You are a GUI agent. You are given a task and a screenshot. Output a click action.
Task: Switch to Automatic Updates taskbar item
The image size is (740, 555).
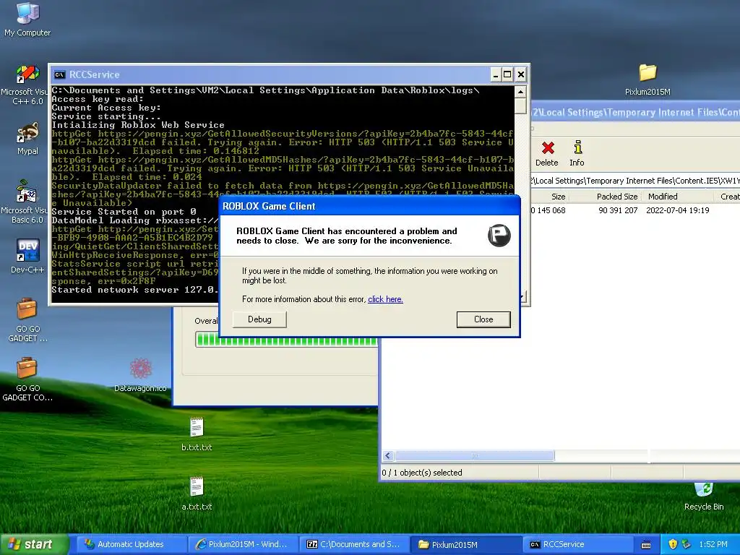[x=131, y=544]
